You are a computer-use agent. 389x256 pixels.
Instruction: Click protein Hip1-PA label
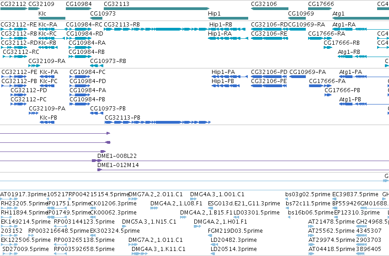tap(223, 72)
